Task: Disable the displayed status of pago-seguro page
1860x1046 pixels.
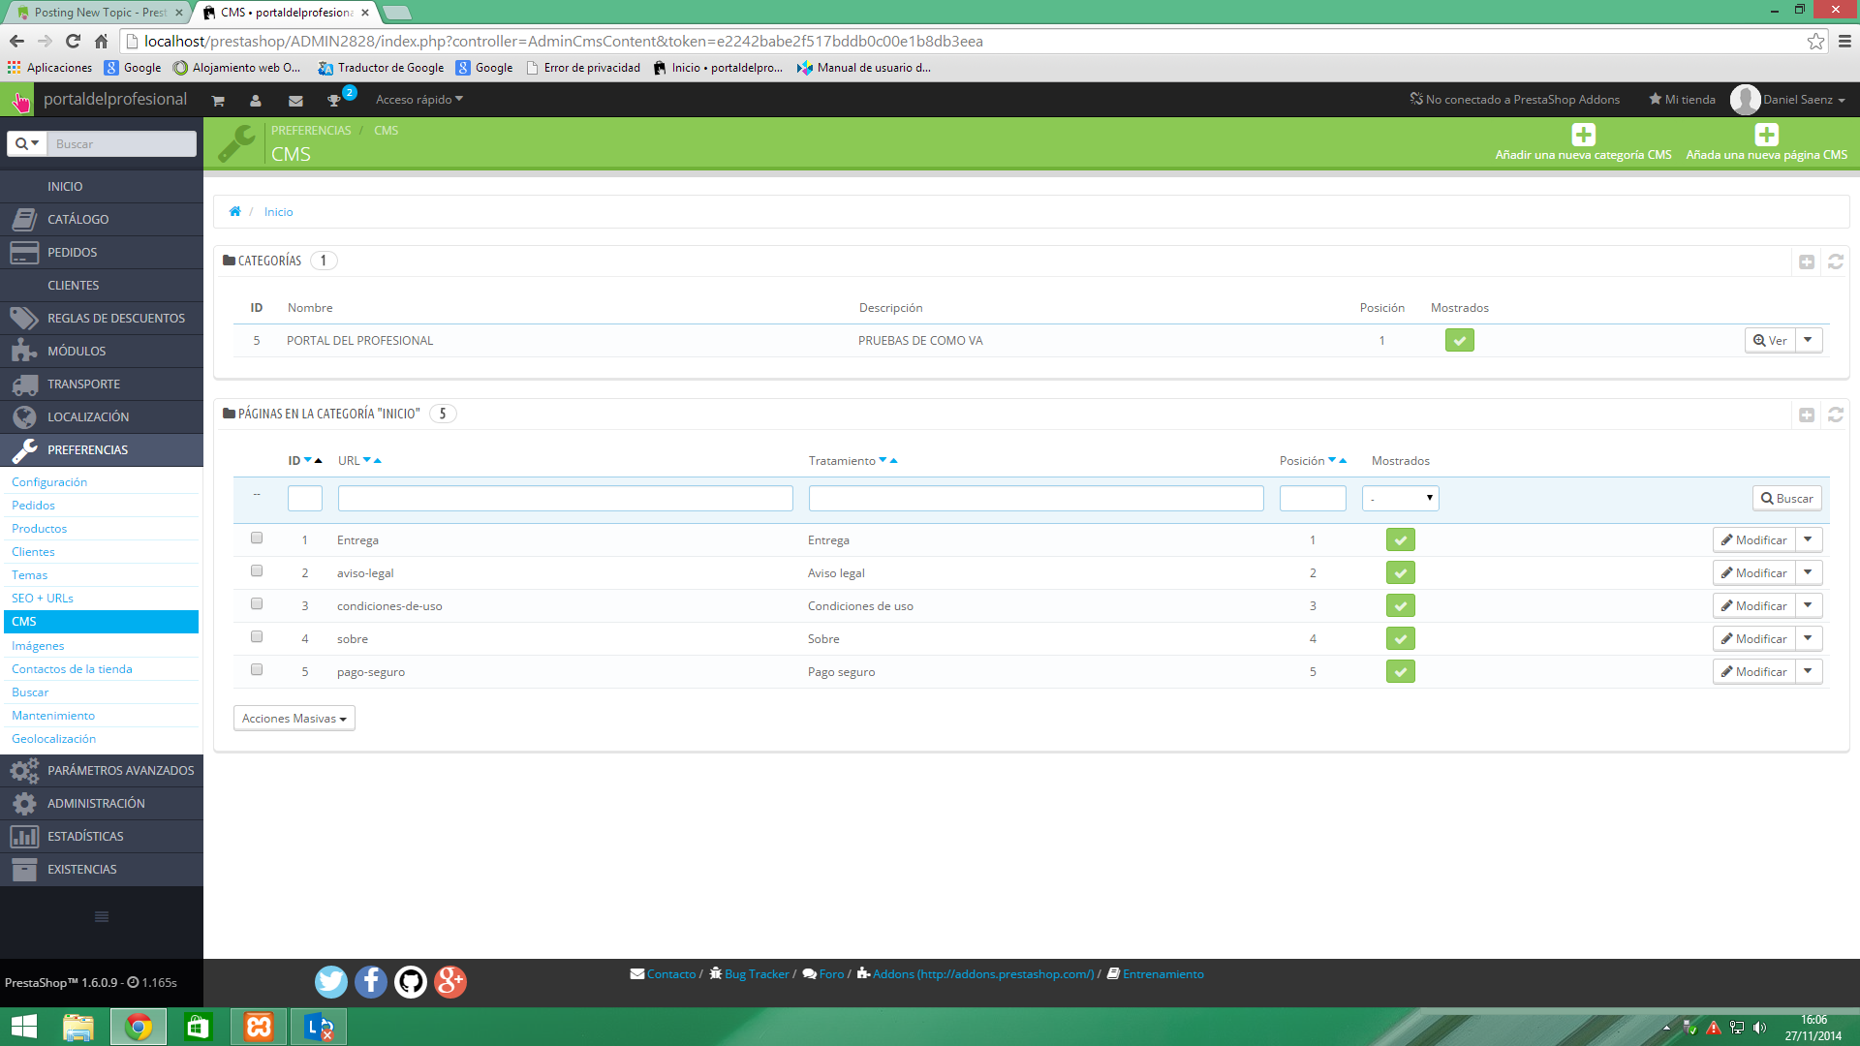Action: point(1400,671)
